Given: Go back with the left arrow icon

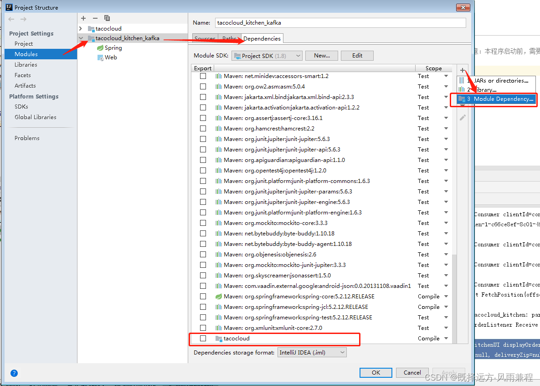Looking at the screenshot, I should pos(11,19).
